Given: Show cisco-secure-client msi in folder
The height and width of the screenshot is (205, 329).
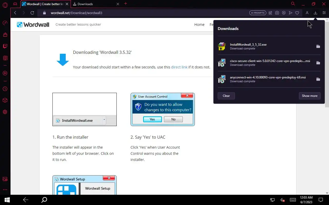Looking at the screenshot, I should pos(318,63).
